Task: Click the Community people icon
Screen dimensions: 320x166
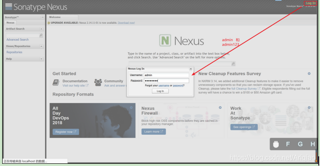Action: (98, 83)
